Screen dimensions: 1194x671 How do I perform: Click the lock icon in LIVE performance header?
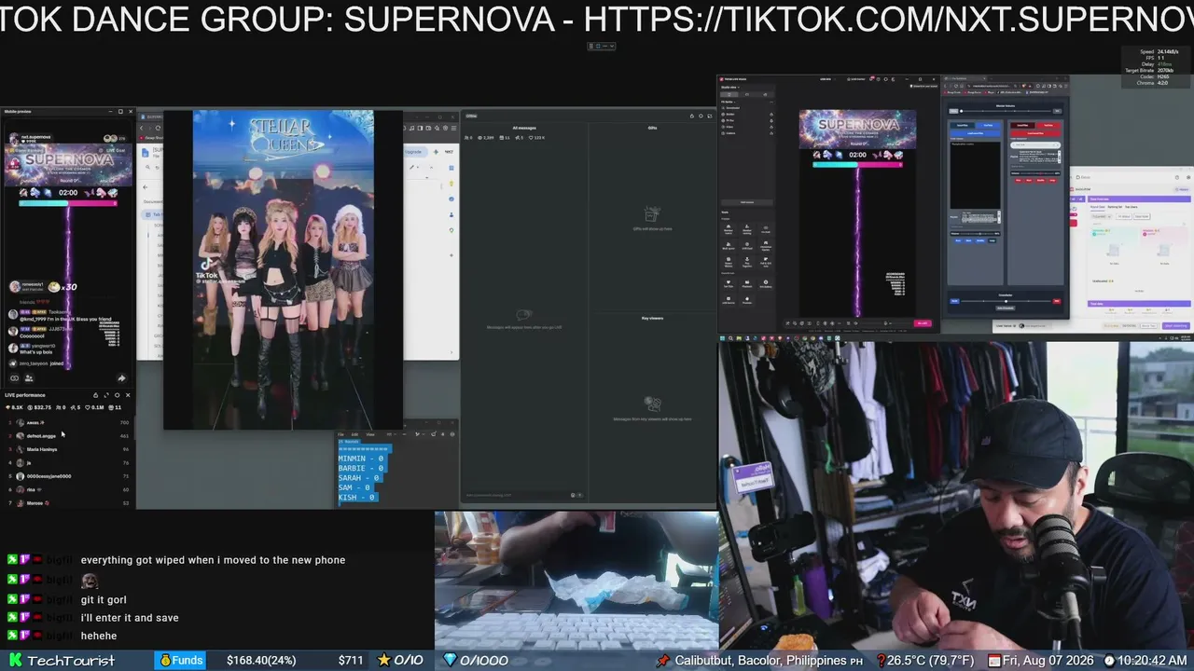click(94, 395)
